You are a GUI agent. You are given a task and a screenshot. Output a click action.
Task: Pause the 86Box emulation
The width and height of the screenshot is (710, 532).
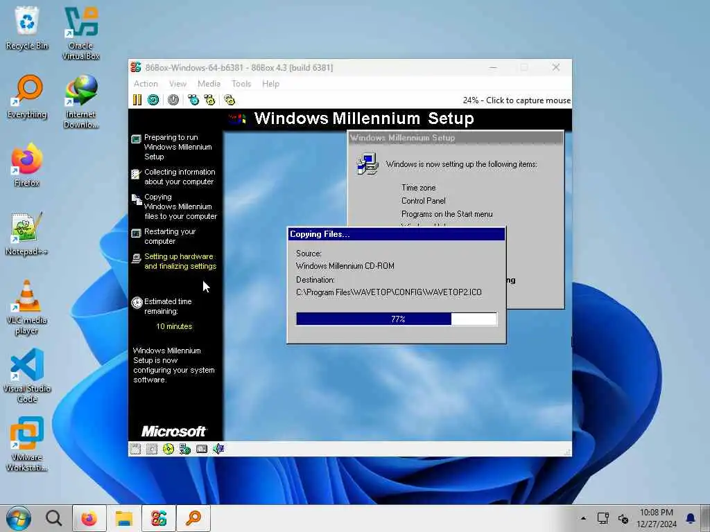pos(137,100)
